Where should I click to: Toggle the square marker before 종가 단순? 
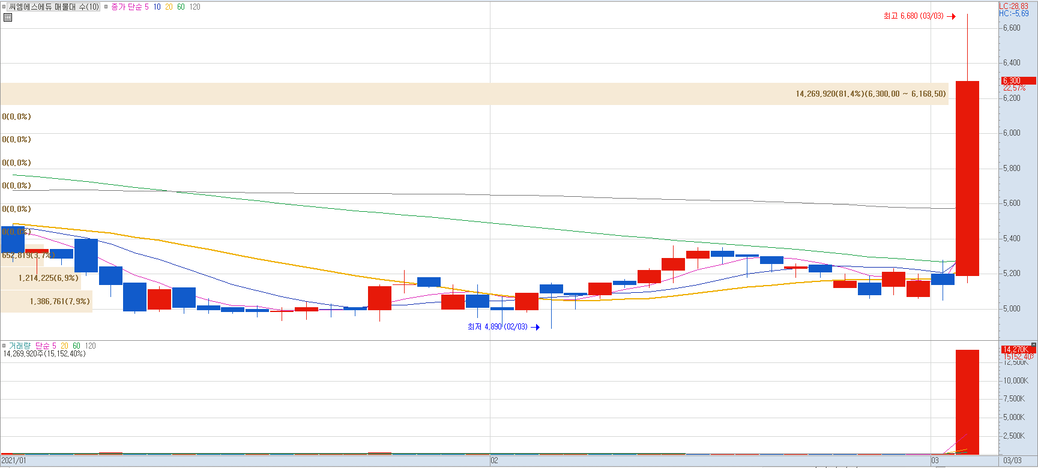pyautogui.click(x=106, y=7)
